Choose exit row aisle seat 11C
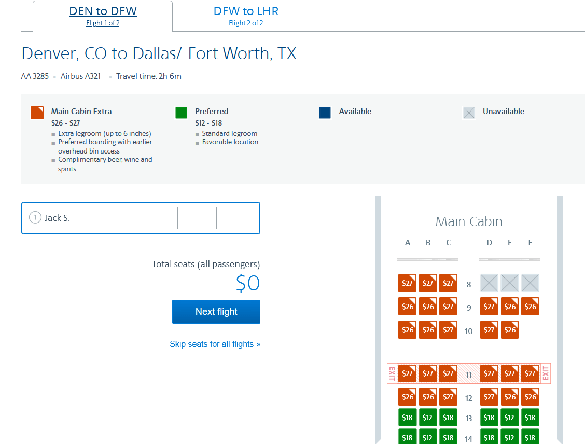Viewport: 585px width, 444px height. 449,373
